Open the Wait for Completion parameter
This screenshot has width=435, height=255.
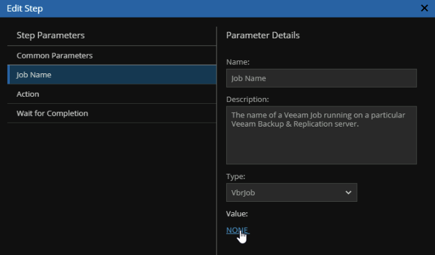click(x=112, y=114)
